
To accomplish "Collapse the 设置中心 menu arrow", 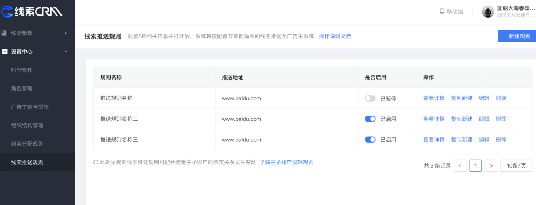I will (x=66, y=51).
